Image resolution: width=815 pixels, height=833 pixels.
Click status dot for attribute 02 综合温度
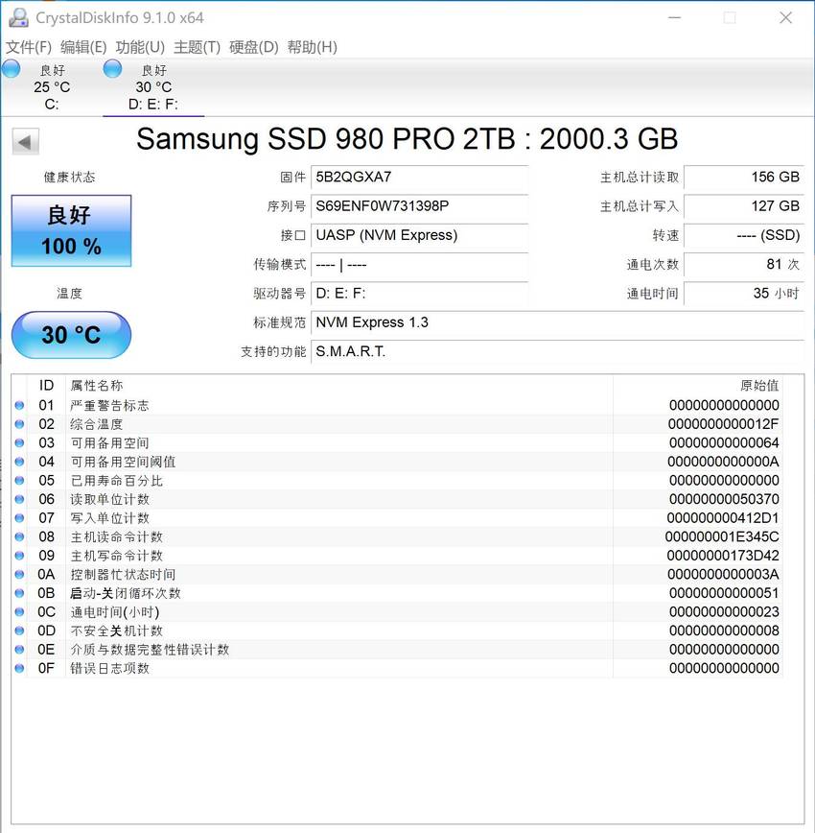pyautogui.click(x=19, y=424)
